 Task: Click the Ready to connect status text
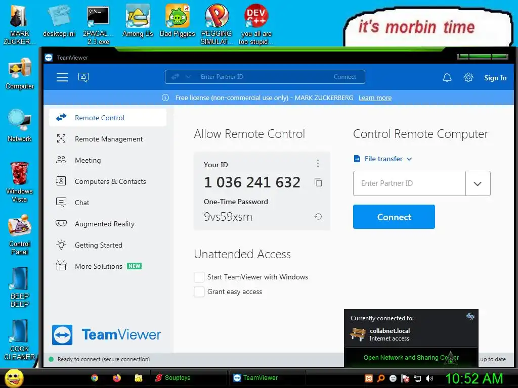pyautogui.click(x=103, y=359)
